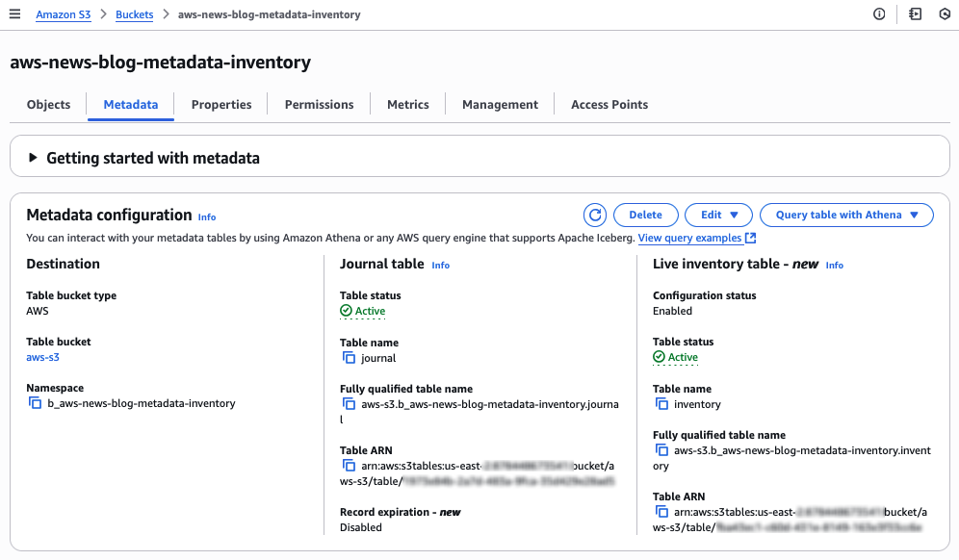Open the Edit dropdown menu

718,216
